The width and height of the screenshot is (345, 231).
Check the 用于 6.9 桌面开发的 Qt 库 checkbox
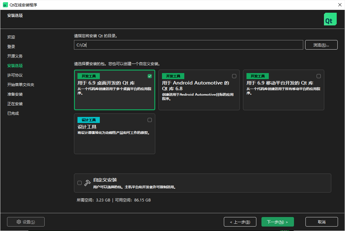point(150,76)
